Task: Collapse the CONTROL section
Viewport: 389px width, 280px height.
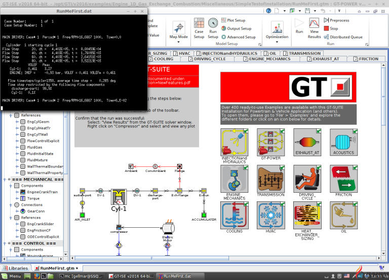Action: [4, 243]
